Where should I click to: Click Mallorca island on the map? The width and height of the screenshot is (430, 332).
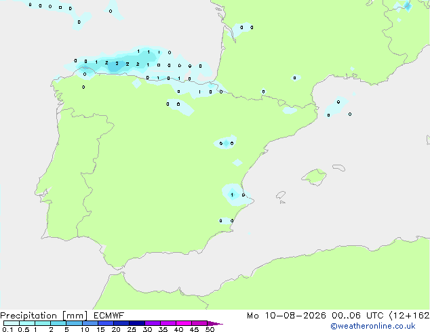click(315, 177)
